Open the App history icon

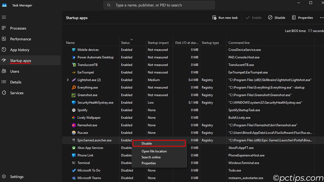coord(4,50)
